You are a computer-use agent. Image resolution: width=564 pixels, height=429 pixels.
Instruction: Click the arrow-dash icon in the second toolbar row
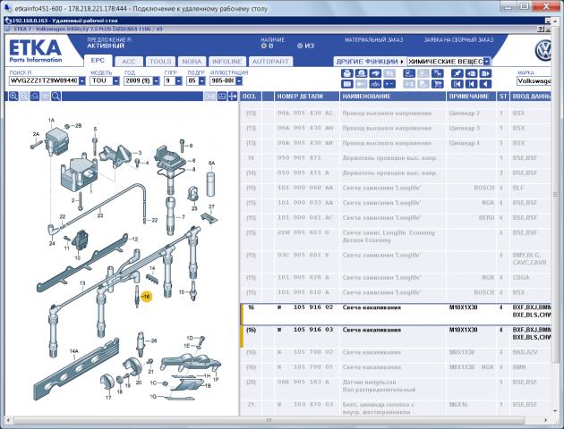[389, 84]
